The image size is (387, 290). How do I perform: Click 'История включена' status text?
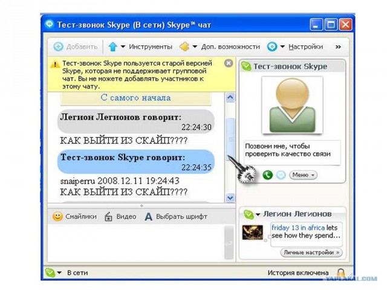298,272
